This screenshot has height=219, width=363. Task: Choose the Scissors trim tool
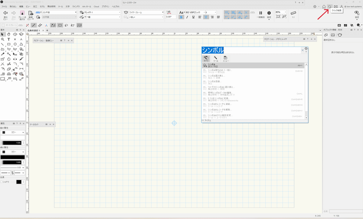9,64
